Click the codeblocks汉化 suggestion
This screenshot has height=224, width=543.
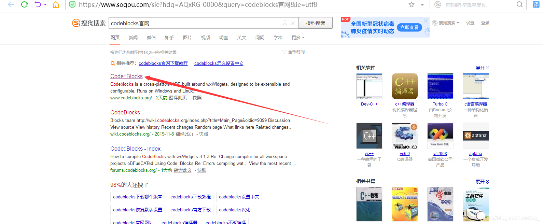[235, 210]
